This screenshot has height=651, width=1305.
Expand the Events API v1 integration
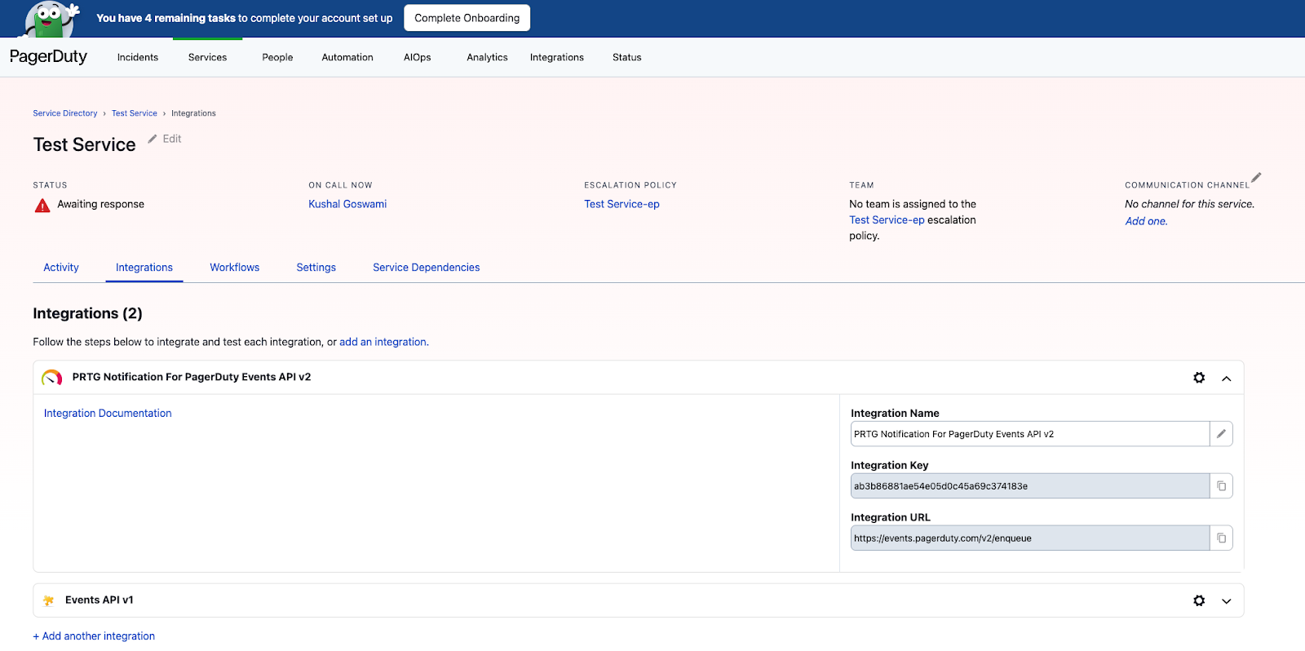(x=1226, y=601)
